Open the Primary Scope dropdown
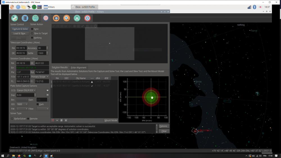281x158 pixels. (x=40, y=77)
